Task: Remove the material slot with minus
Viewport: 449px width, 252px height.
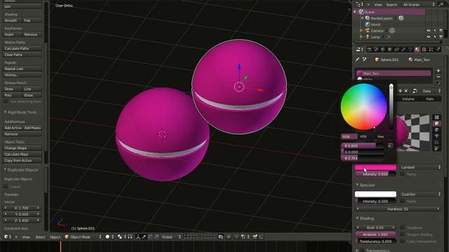Action: point(438,77)
